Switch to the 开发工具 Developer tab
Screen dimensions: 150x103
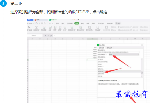coord(101,23)
